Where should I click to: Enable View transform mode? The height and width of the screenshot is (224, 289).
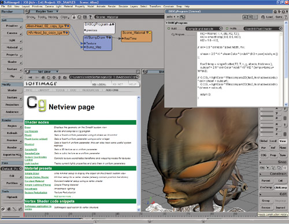(x=283, y=141)
